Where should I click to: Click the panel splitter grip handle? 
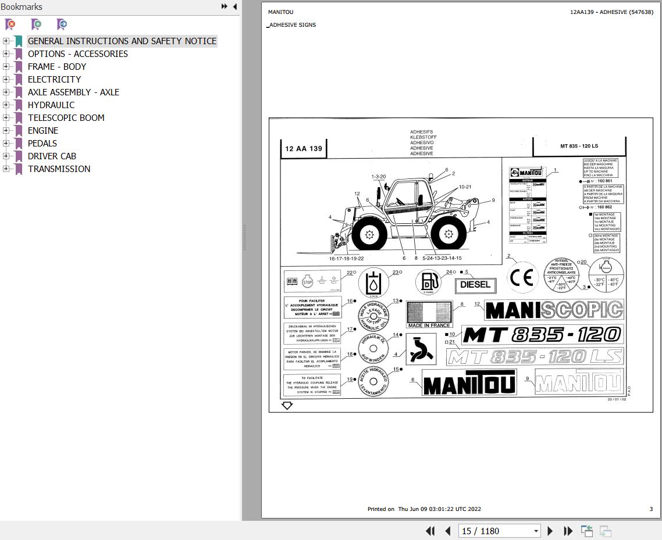[x=244, y=238]
